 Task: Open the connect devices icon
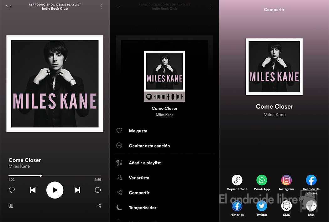(x=10, y=205)
